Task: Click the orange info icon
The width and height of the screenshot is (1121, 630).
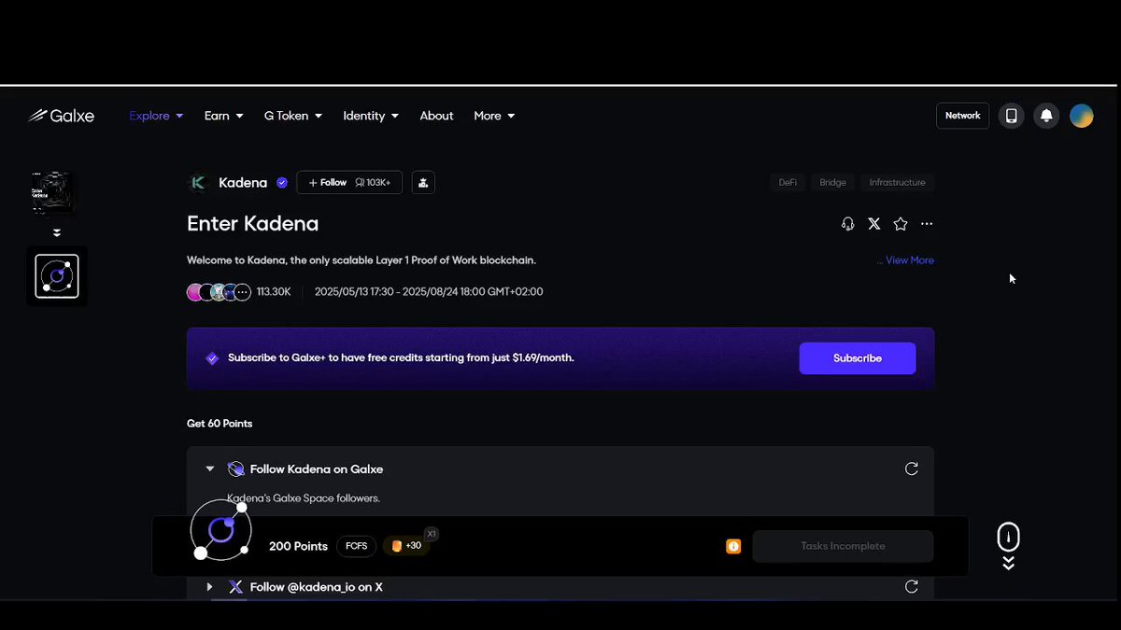Action: [733, 546]
